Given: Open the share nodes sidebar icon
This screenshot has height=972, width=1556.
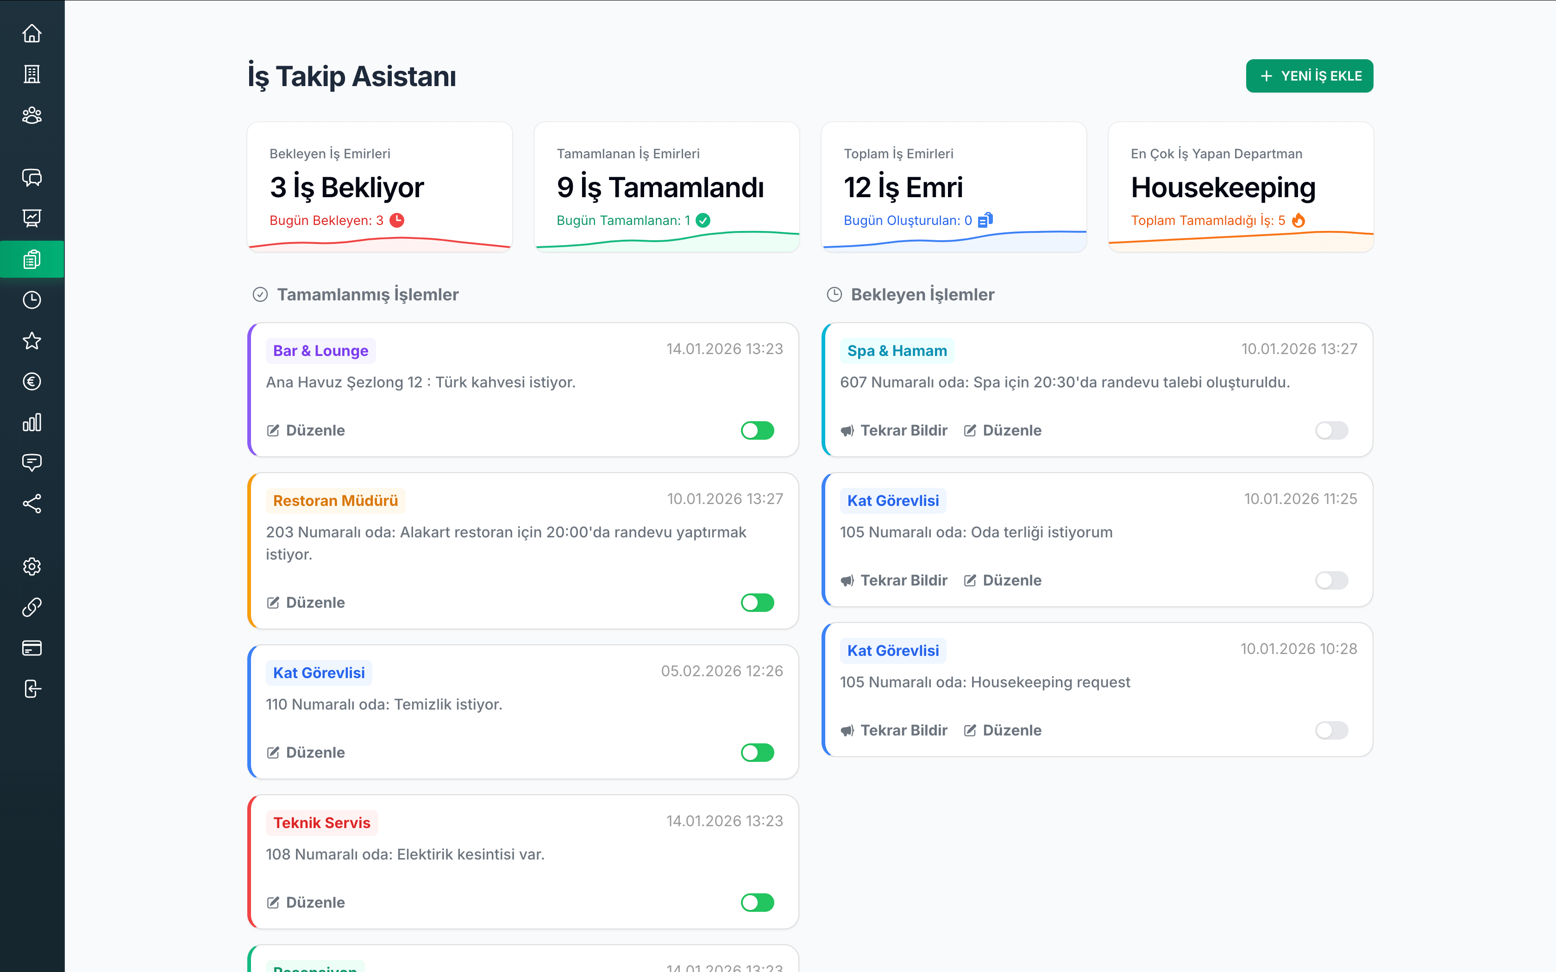Looking at the screenshot, I should [31, 504].
